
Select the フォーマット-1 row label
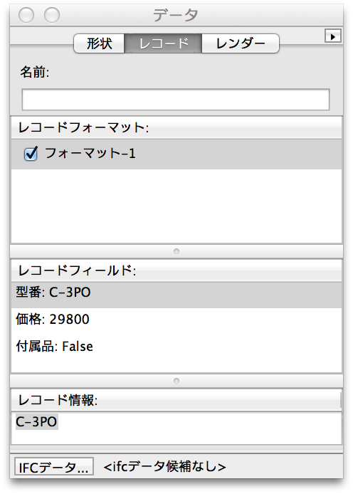coord(90,154)
